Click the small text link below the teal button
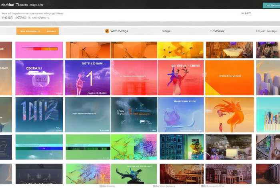Image resolution: width=280 pixels, height=188 pixels. pos(246,13)
